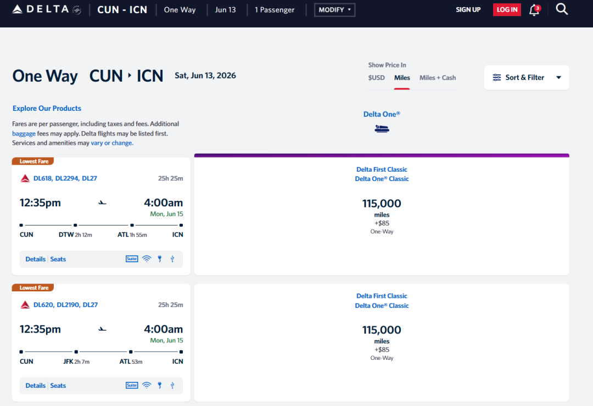
Task: Select Miles + Cash price option
Action: coord(438,77)
